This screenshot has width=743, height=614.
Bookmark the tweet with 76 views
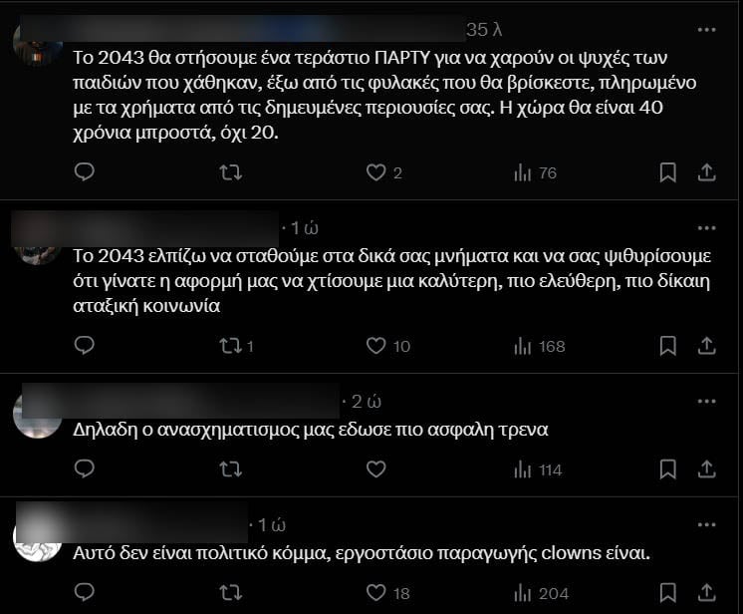pos(667,172)
